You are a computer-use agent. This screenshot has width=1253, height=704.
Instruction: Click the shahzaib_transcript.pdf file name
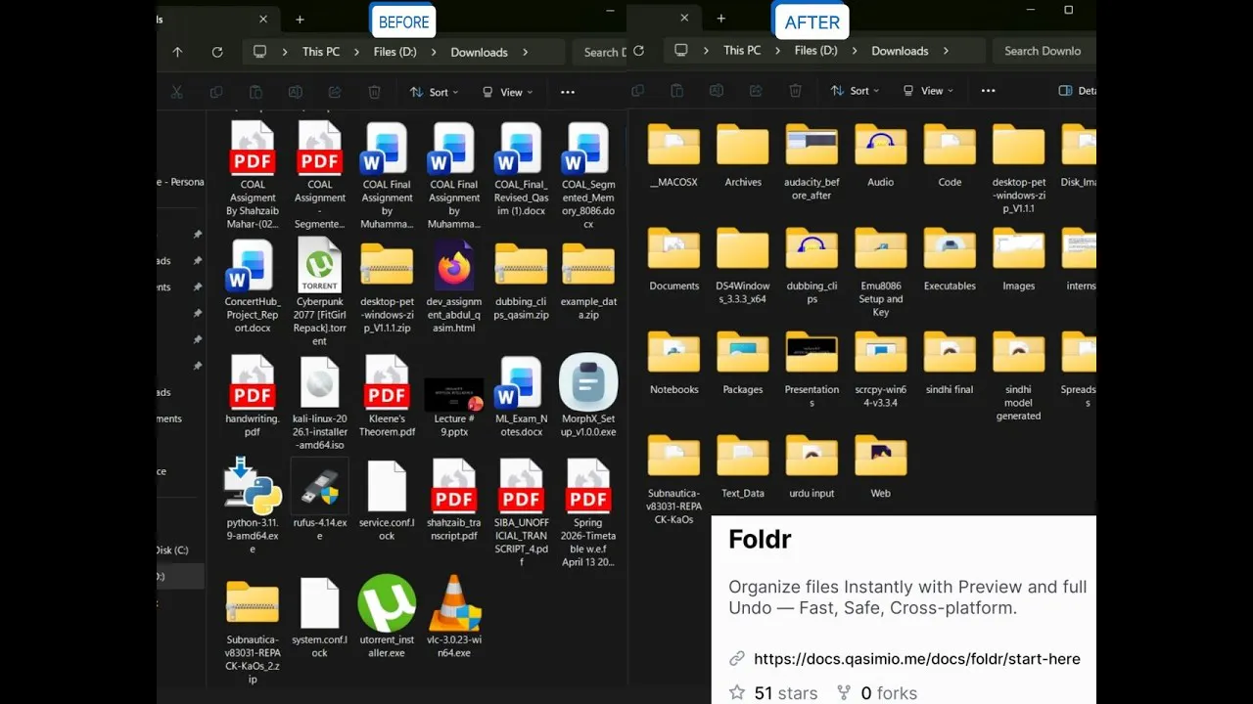[x=454, y=529]
